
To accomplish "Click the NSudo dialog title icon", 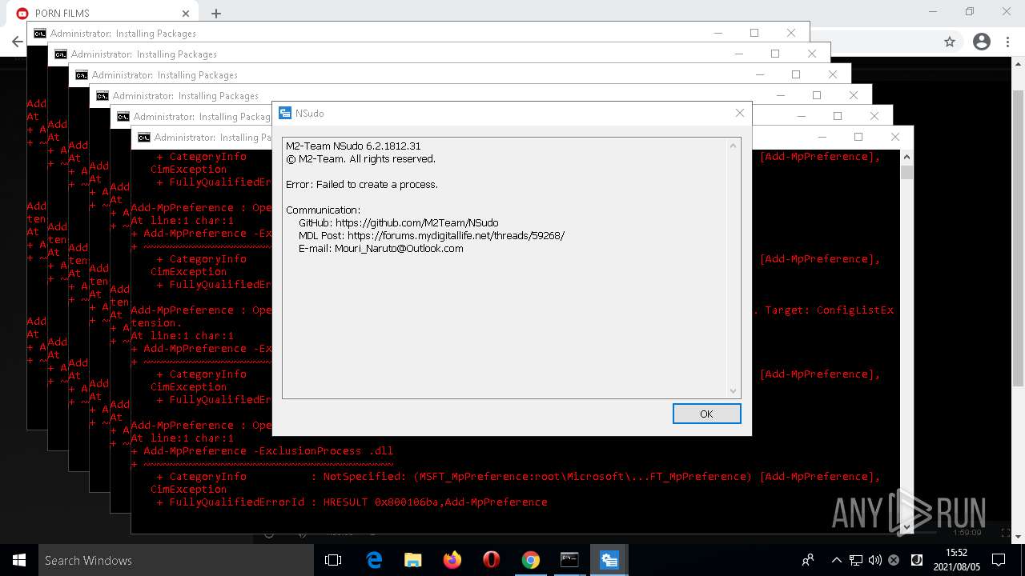I will coord(285,114).
